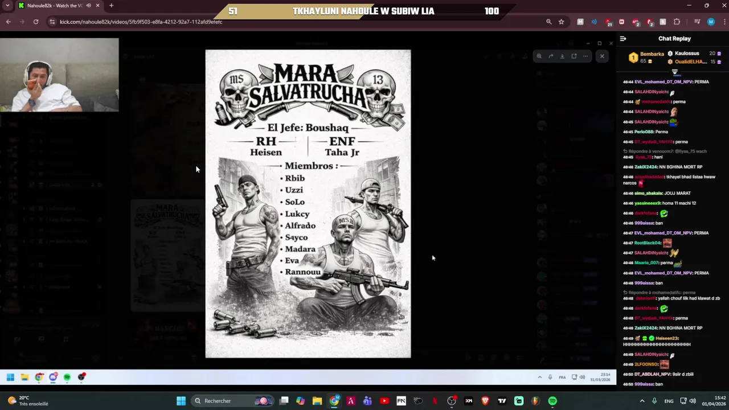Click DT_ABDLAH_NPV chat message
729x410 pixels.
(658, 374)
